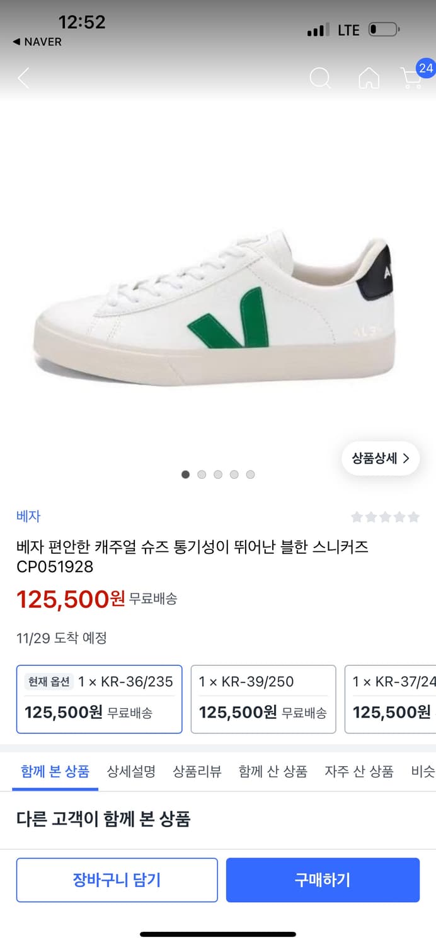436x945 pixels.
Task: Return to NAVER via the status bar link
Action: [x=37, y=42]
